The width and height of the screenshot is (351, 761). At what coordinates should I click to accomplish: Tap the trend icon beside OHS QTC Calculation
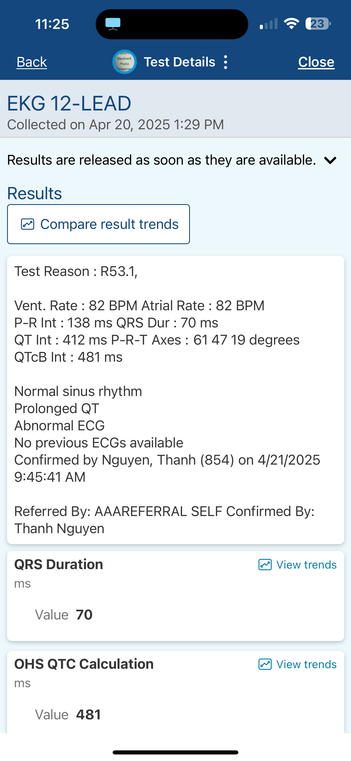pyautogui.click(x=265, y=664)
